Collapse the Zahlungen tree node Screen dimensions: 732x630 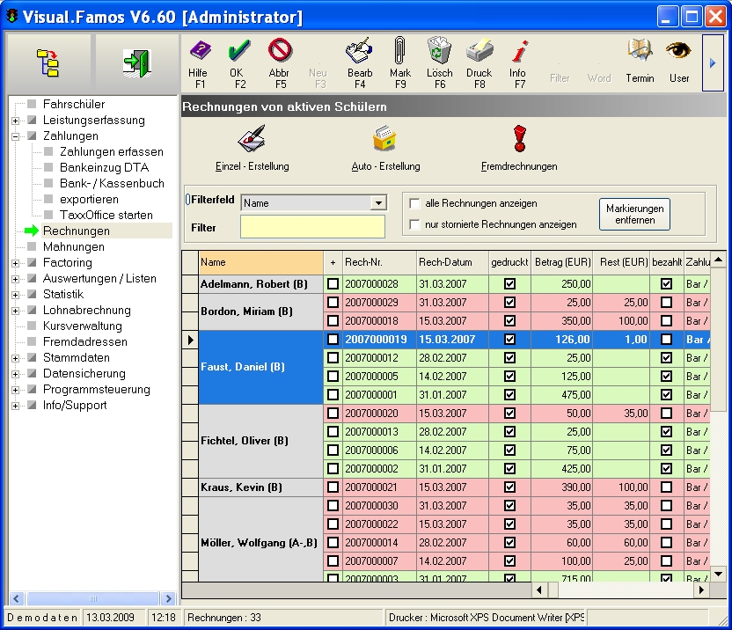pyautogui.click(x=16, y=136)
